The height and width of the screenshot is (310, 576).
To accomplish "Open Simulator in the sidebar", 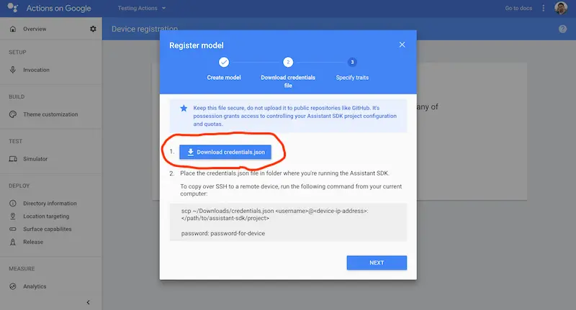I will (x=35, y=159).
